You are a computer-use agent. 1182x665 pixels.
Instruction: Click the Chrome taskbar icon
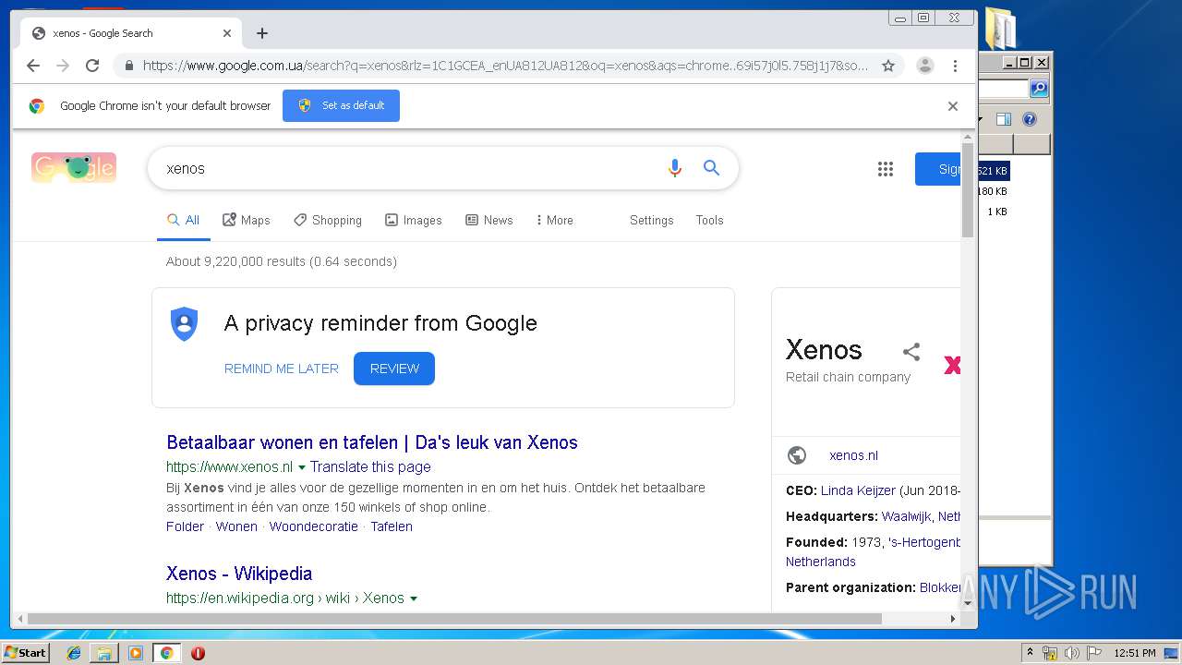(x=166, y=653)
